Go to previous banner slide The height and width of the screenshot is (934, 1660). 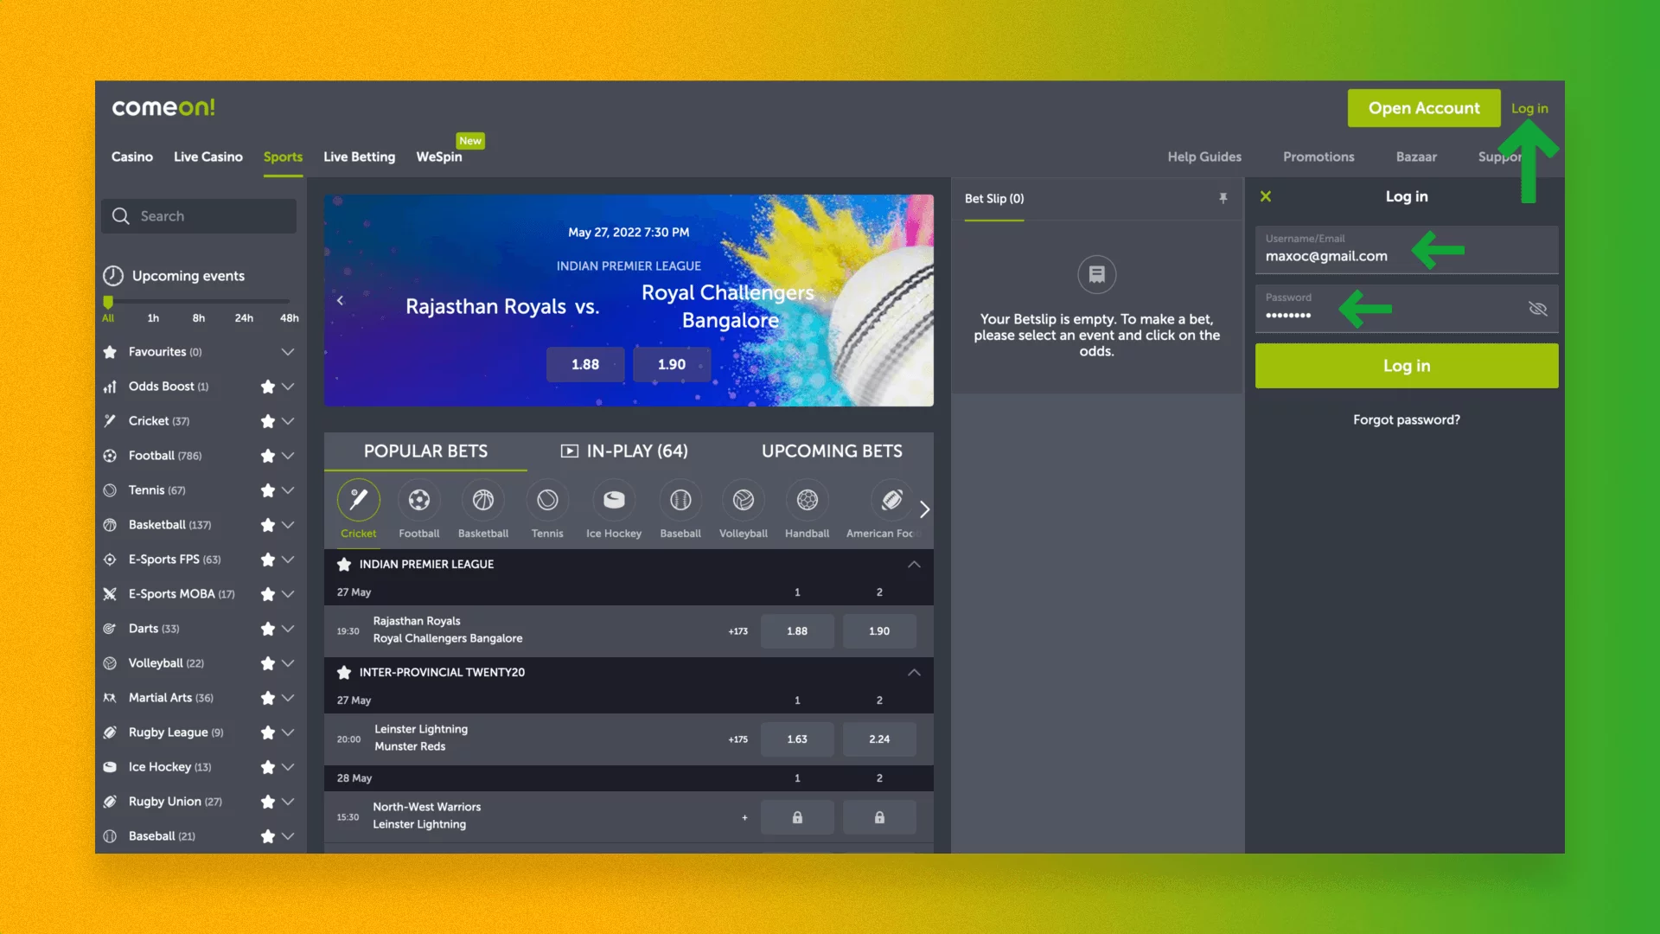point(340,301)
